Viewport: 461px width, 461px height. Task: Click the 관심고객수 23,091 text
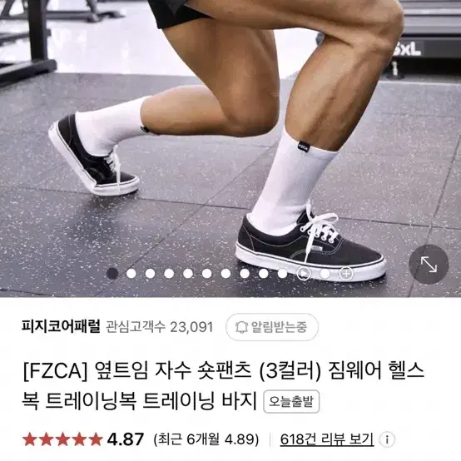point(159,327)
